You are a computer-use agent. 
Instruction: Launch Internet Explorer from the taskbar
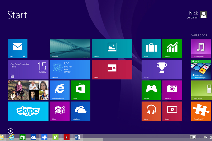coord(12,137)
